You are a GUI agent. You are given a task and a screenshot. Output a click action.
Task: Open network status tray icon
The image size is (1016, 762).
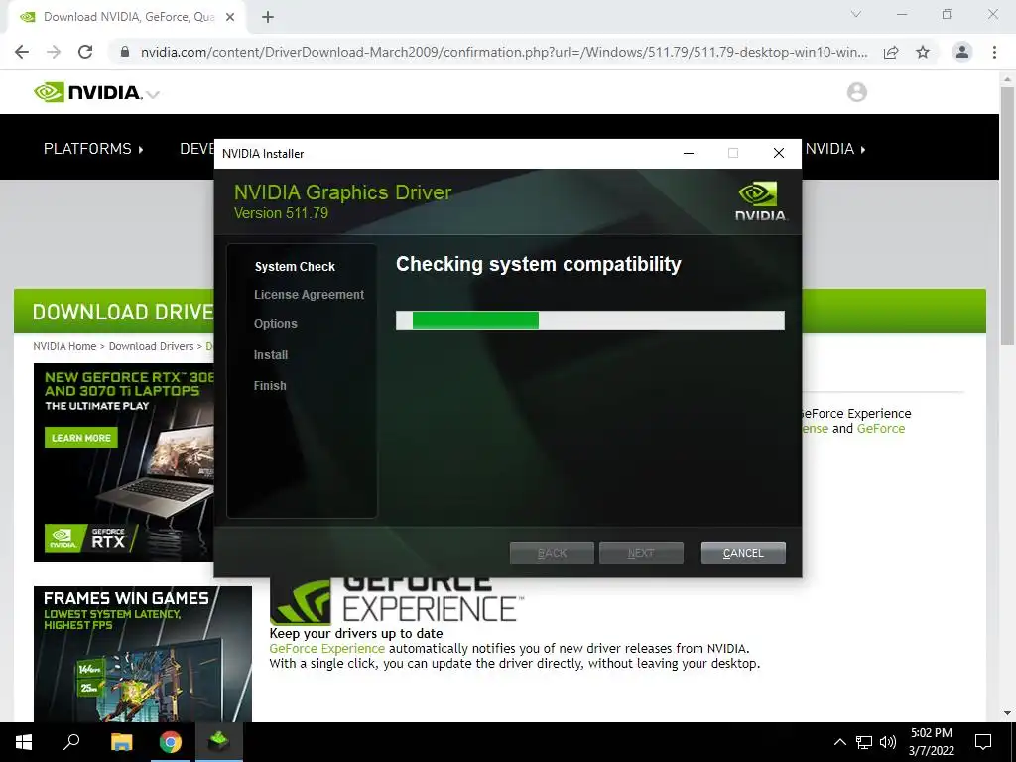(864, 742)
